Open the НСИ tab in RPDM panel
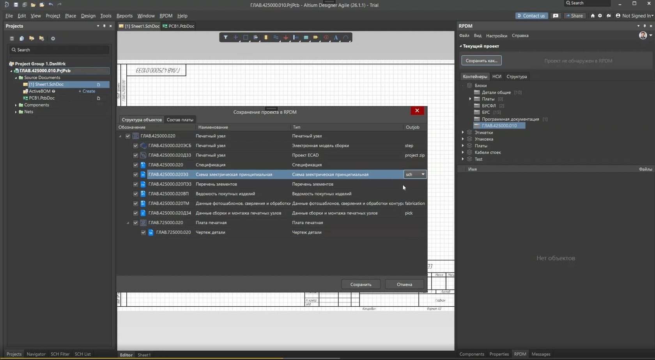655x360 pixels. pyautogui.click(x=497, y=76)
